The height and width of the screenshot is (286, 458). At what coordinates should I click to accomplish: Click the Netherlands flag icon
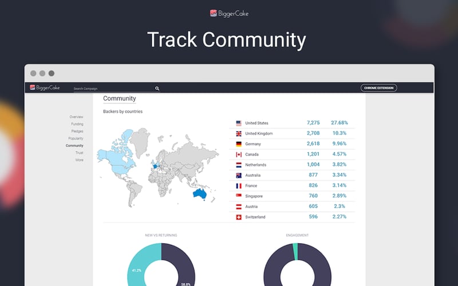point(239,165)
